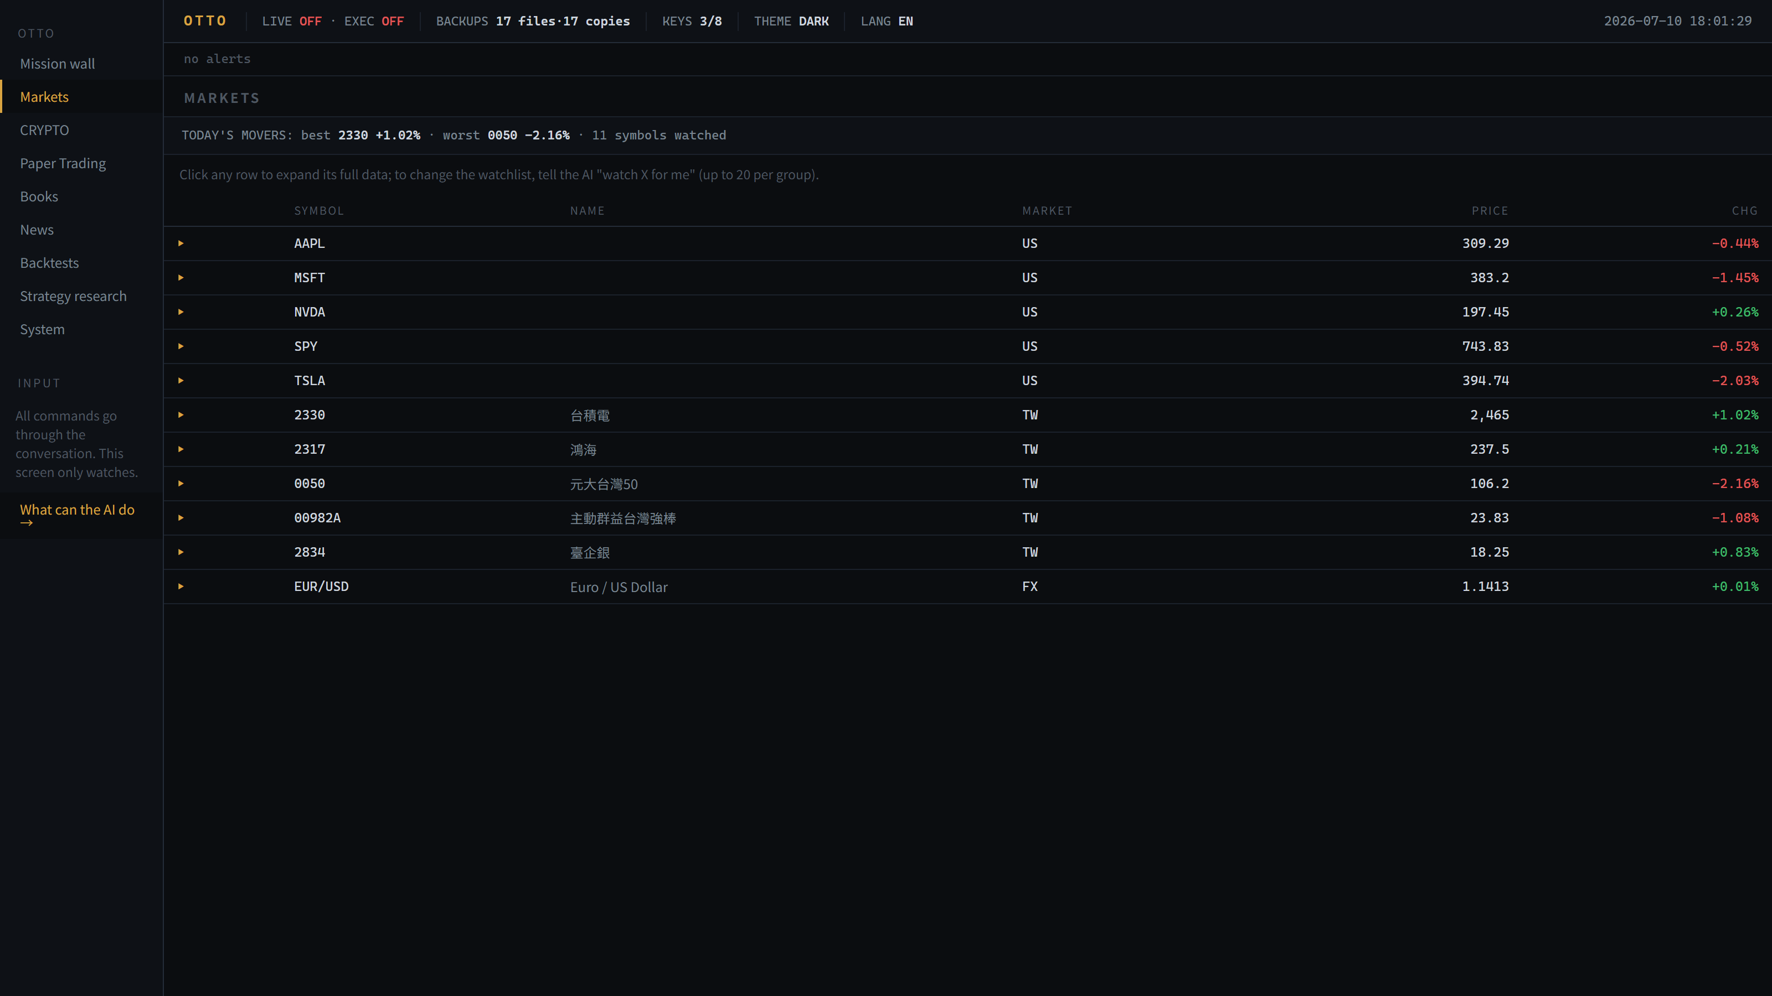Switch the THEME DARK setting

[791, 22]
